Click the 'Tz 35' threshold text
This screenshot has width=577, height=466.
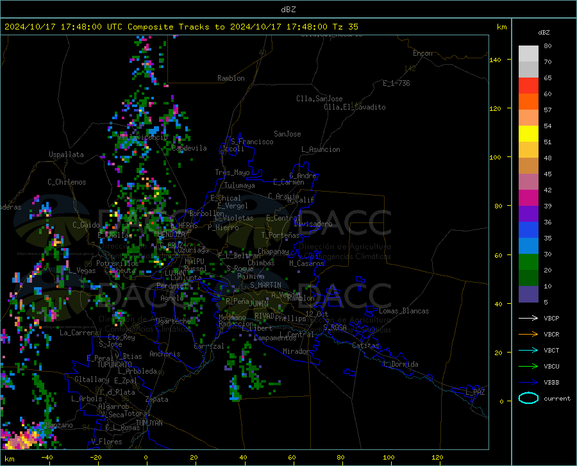pos(346,27)
